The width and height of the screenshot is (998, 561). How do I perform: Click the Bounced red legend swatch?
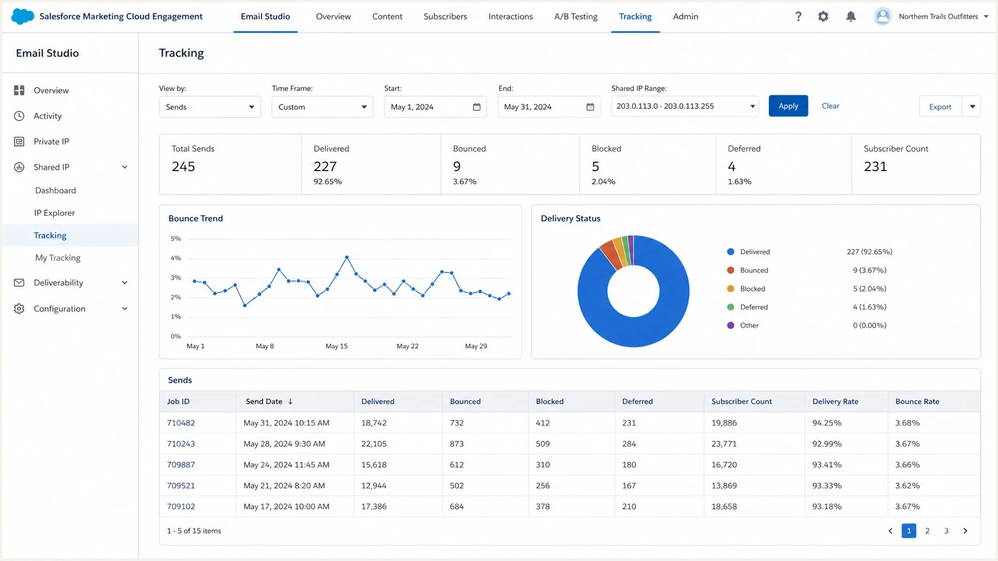point(731,270)
